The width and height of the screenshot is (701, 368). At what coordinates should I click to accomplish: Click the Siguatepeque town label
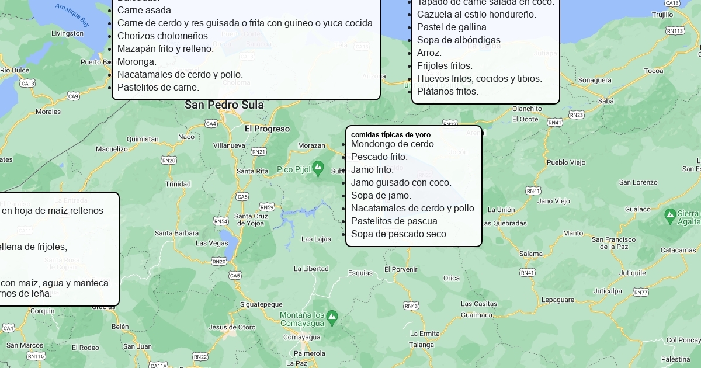tap(261, 304)
